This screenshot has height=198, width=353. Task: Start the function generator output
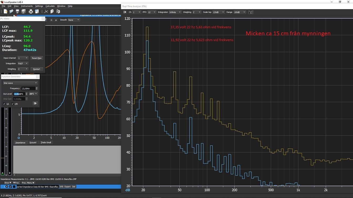(x=35, y=103)
